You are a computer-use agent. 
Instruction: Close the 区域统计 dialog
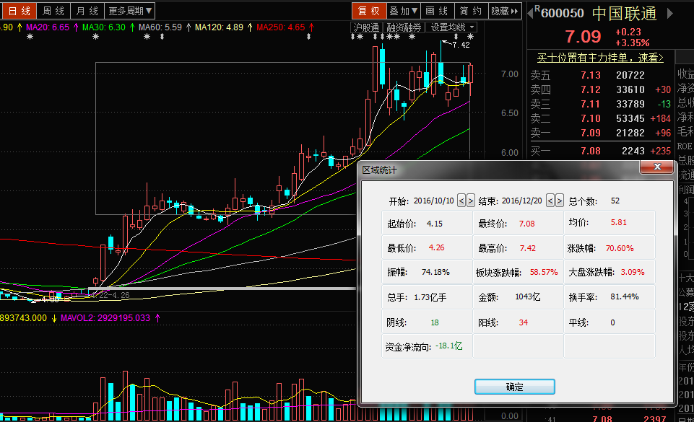tap(657, 167)
